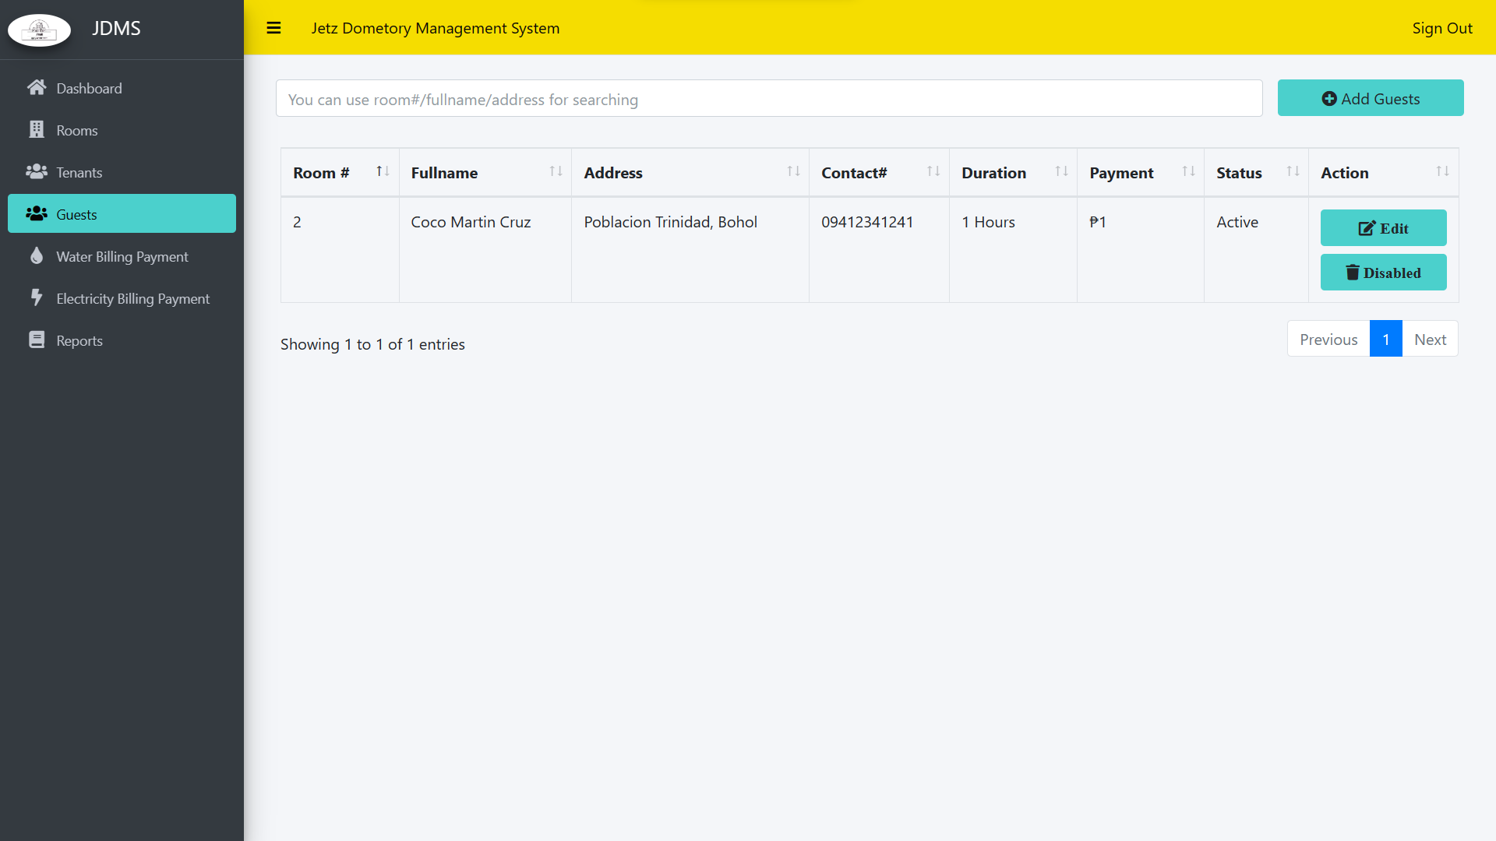The height and width of the screenshot is (841, 1496).
Task: Go to Previous page
Action: (1328, 339)
